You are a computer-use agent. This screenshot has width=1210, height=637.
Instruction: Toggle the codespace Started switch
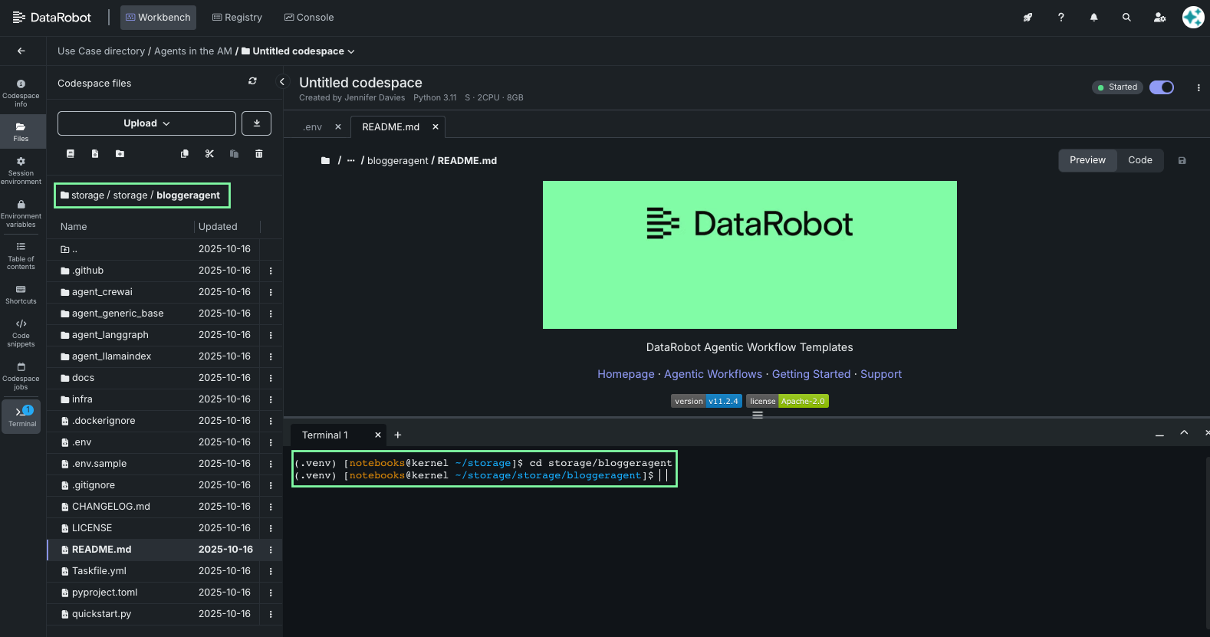[x=1161, y=87]
